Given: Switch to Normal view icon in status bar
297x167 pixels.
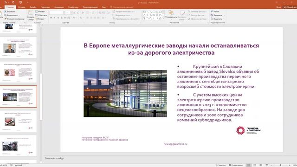Looking at the screenshot, I should point(249,165).
